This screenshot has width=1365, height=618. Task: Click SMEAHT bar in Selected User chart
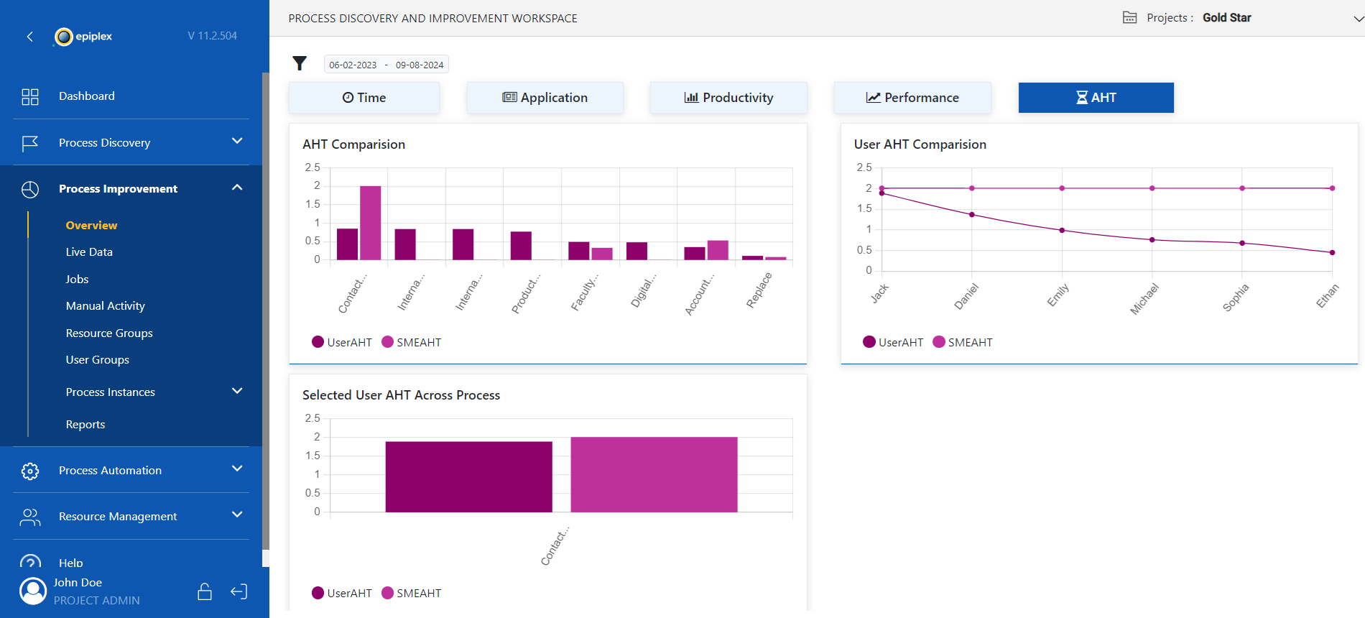[x=654, y=475]
